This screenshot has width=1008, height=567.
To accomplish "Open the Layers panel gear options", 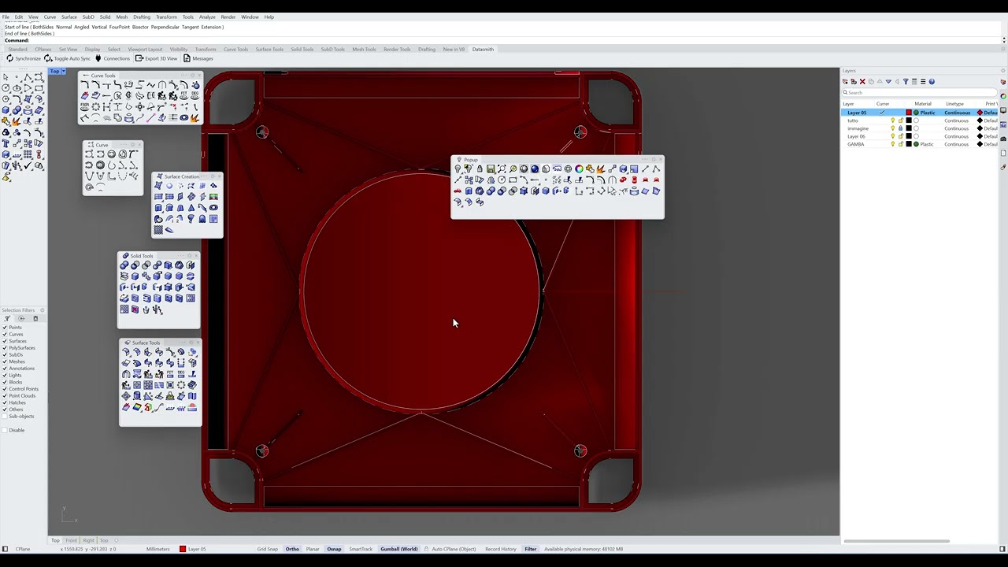I will pyautogui.click(x=1002, y=71).
